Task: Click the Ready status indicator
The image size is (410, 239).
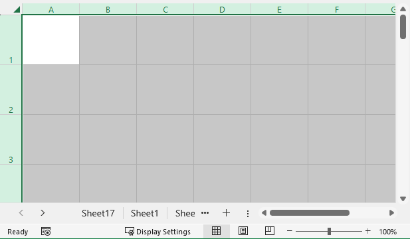Action: (17, 232)
